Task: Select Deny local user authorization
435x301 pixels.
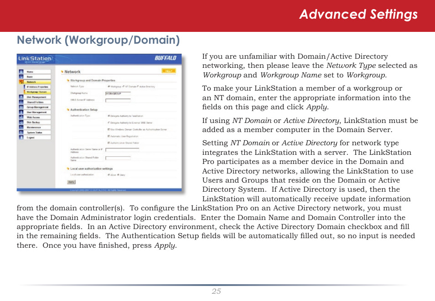Action: coord(118,175)
